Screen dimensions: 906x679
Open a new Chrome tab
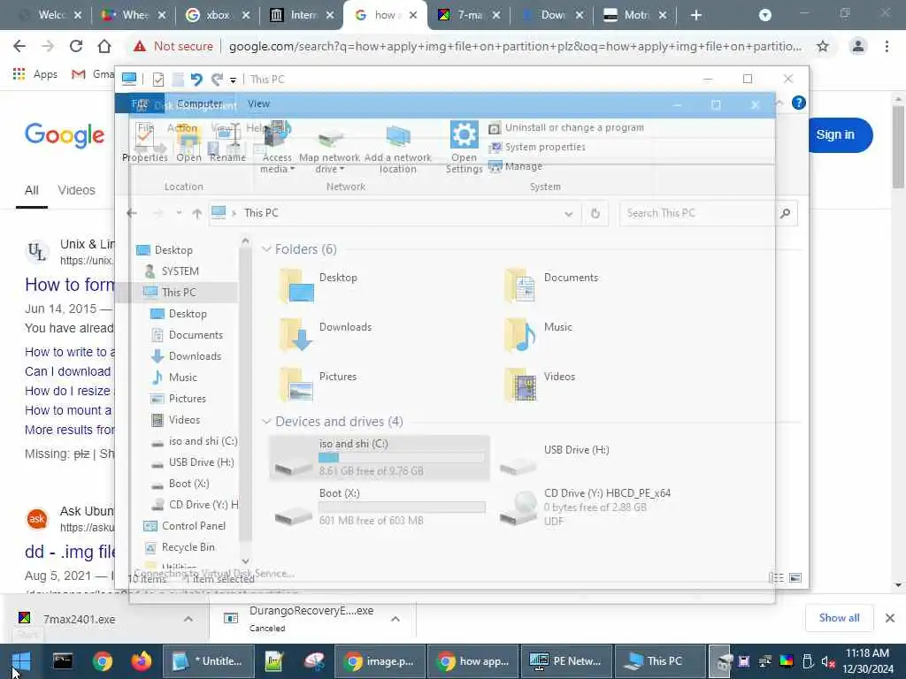click(696, 16)
